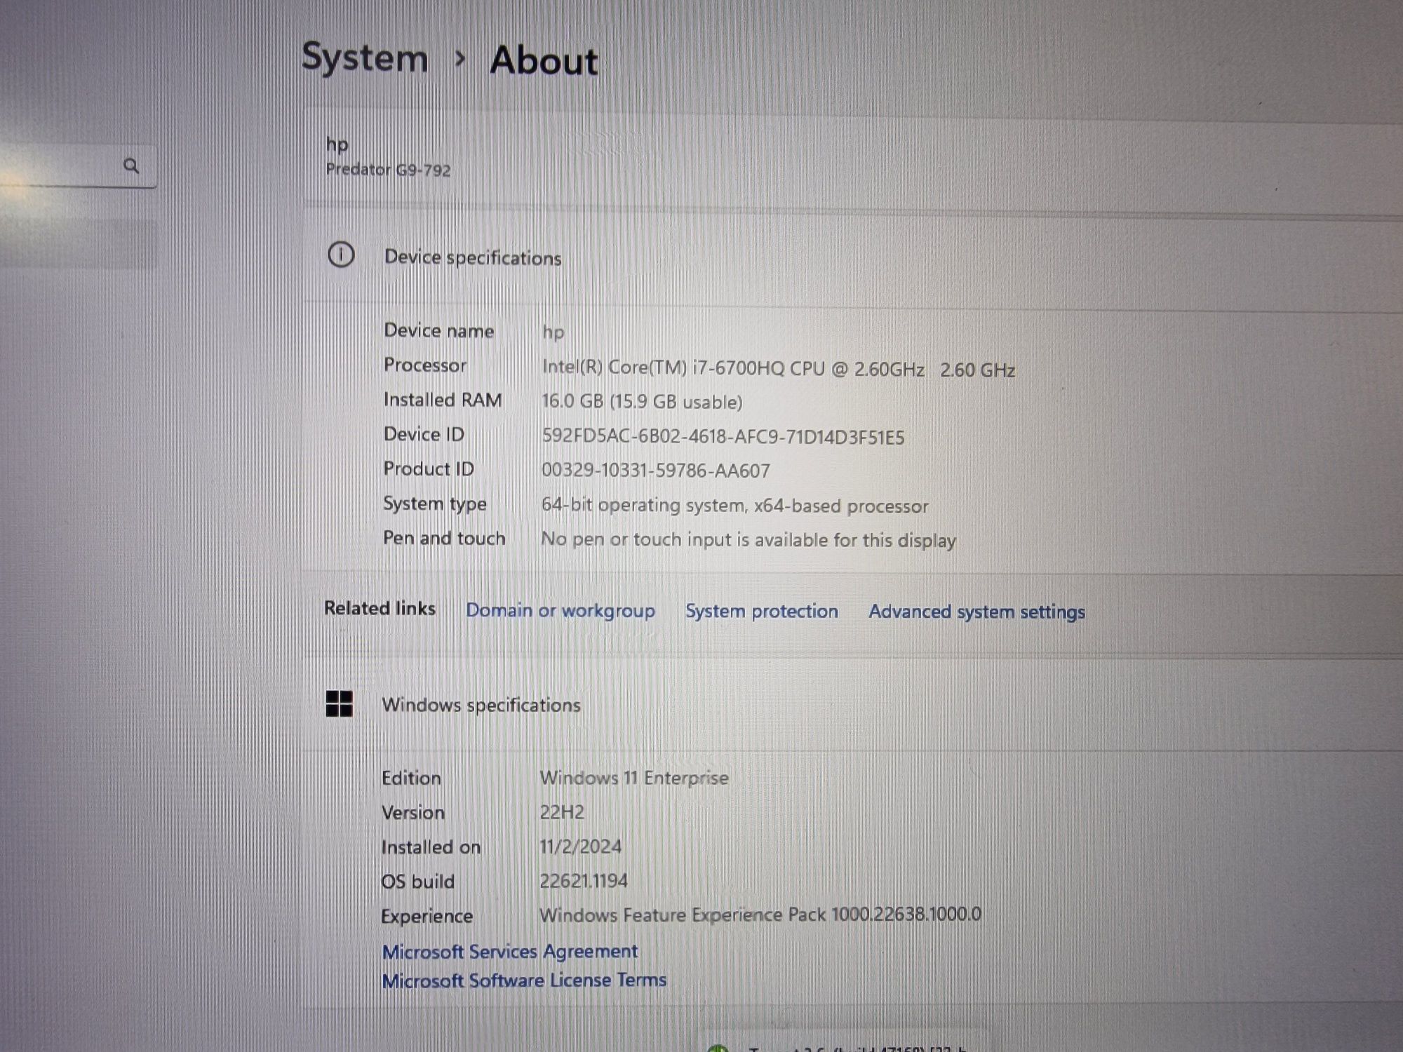Select the Version value 22H2
Image resolution: width=1403 pixels, height=1052 pixels.
[562, 812]
